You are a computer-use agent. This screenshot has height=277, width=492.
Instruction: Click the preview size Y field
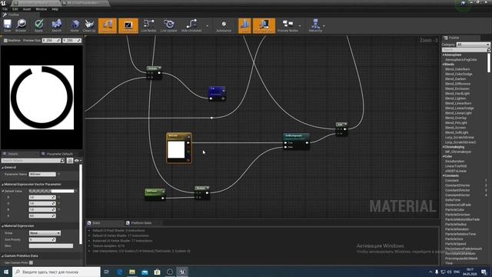[71, 41]
